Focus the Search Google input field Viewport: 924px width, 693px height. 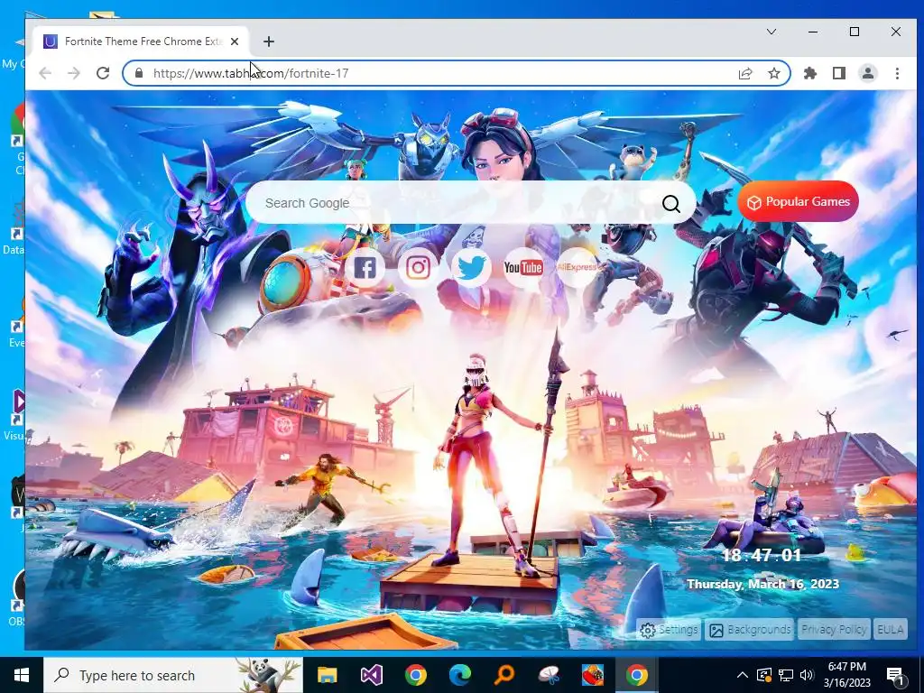470,203
